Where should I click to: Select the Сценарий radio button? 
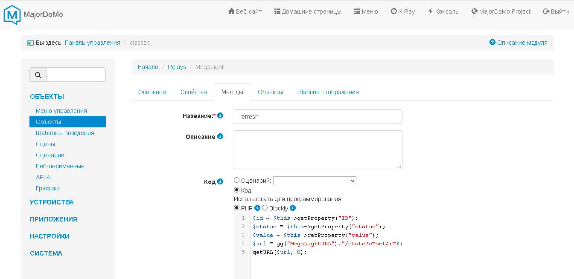[237, 181]
